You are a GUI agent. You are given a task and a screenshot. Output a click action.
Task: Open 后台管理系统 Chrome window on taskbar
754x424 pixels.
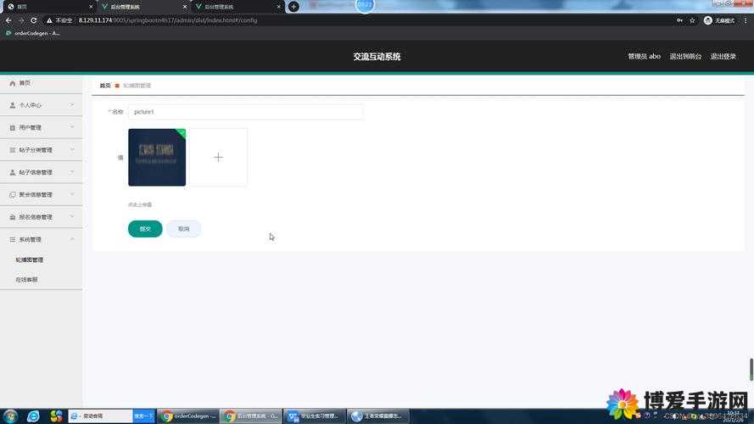[x=252, y=416]
